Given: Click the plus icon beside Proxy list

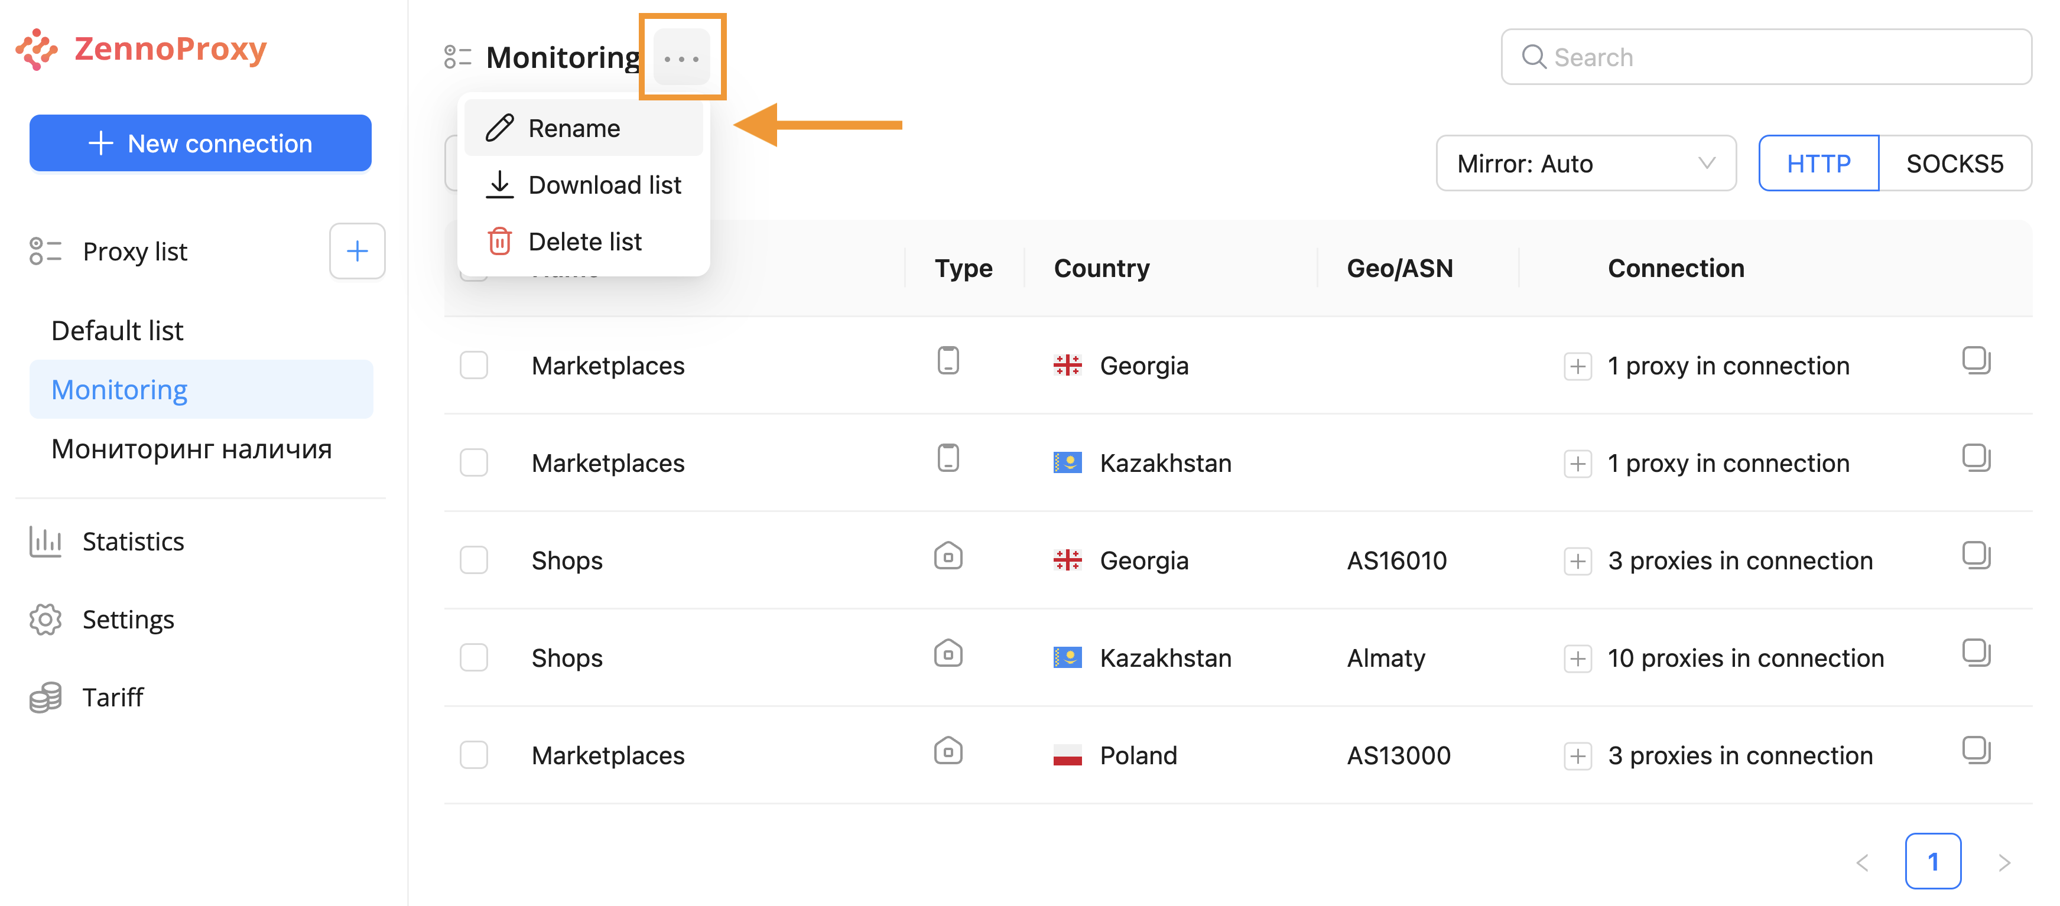Looking at the screenshot, I should 357,252.
